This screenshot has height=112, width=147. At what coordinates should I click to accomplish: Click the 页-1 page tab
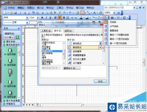(39, 105)
